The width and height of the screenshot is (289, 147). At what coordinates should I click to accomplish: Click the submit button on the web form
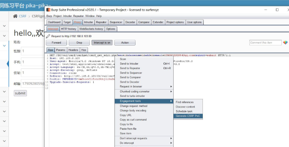[20, 93]
